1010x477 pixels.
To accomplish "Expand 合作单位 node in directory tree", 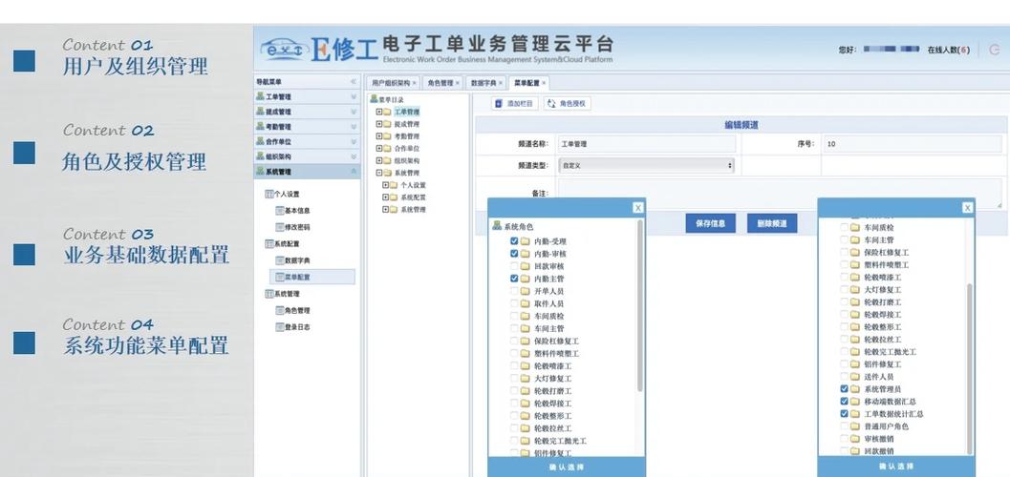I will (x=379, y=149).
